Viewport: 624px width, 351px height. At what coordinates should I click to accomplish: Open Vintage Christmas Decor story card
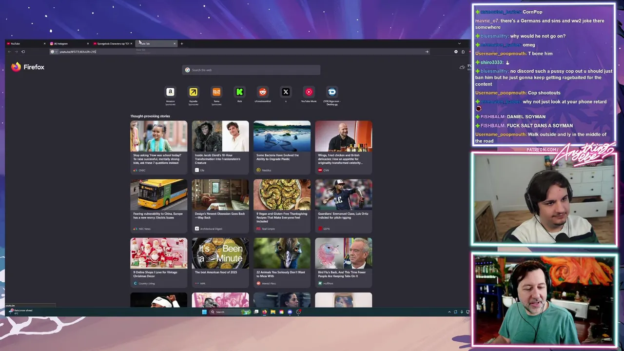[158, 262]
